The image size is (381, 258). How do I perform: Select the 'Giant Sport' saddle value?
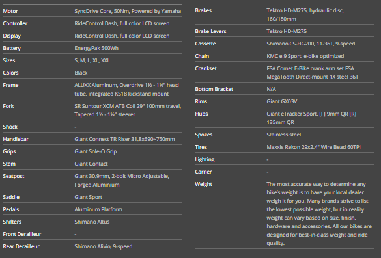88,197
